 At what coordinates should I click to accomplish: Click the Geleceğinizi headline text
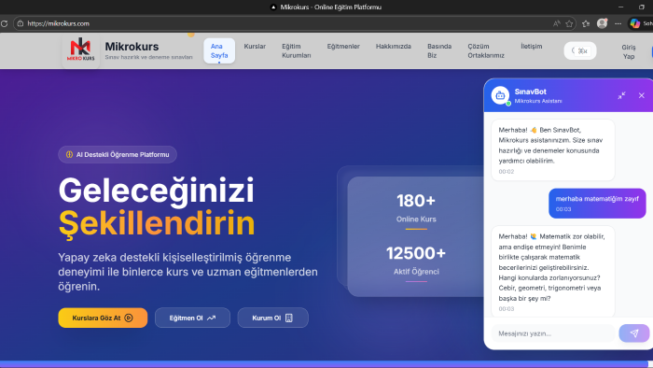tap(156, 191)
